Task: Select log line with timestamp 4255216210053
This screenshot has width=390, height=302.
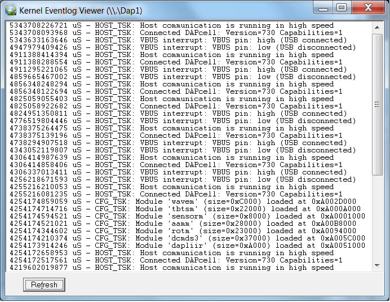Action: [172, 187]
